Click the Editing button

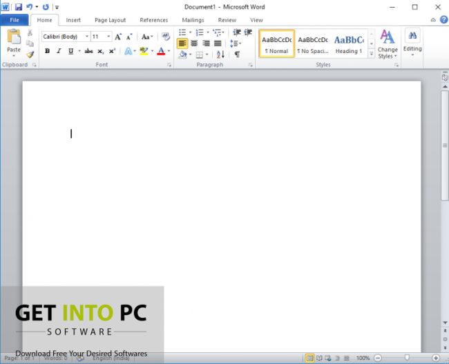click(x=412, y=42)
